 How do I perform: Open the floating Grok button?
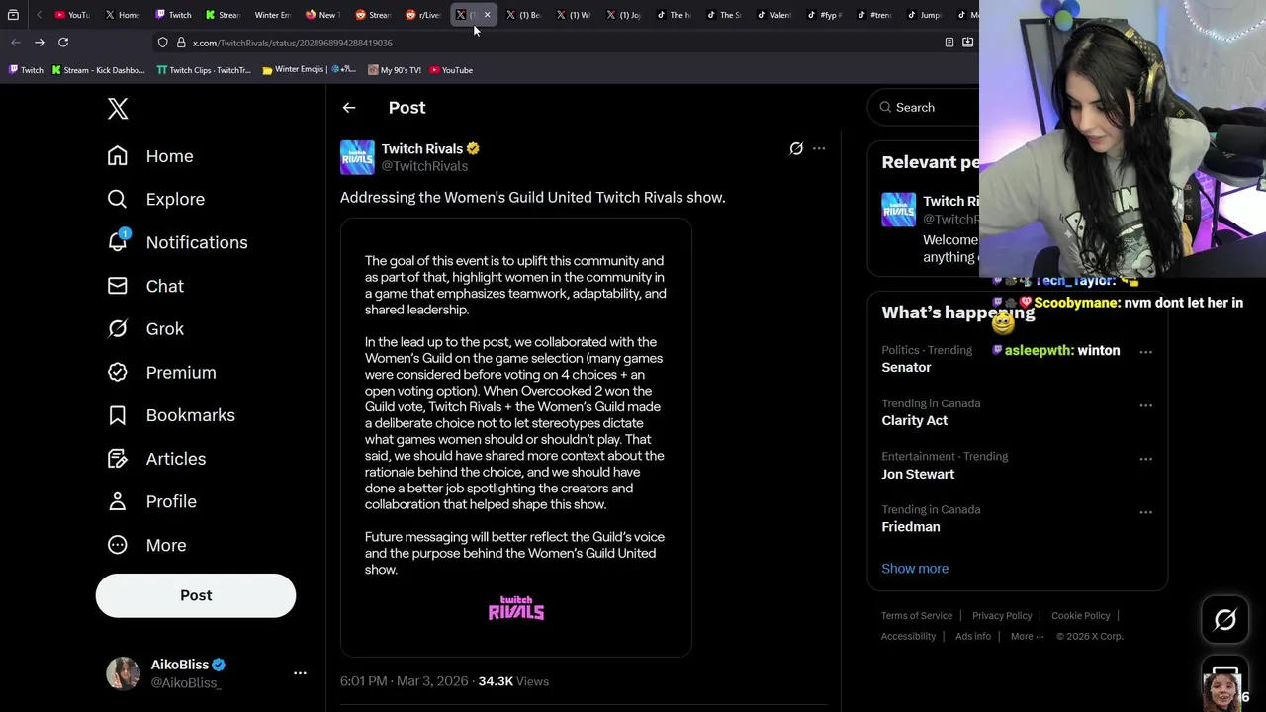click(1224, 620)
